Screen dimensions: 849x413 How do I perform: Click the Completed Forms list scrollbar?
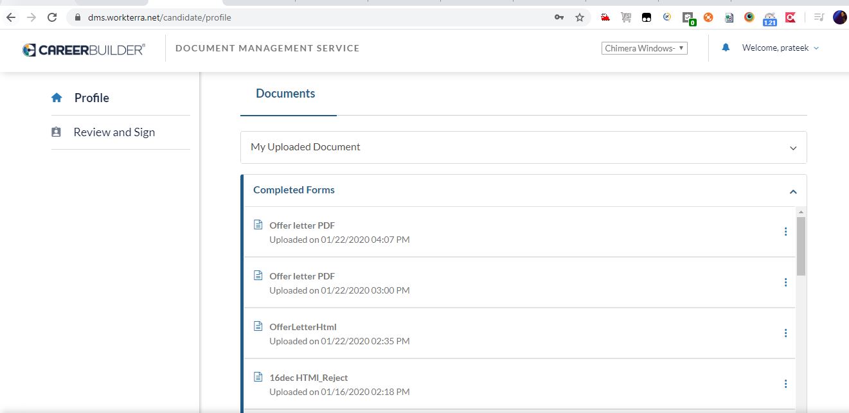tap(801, 246)
